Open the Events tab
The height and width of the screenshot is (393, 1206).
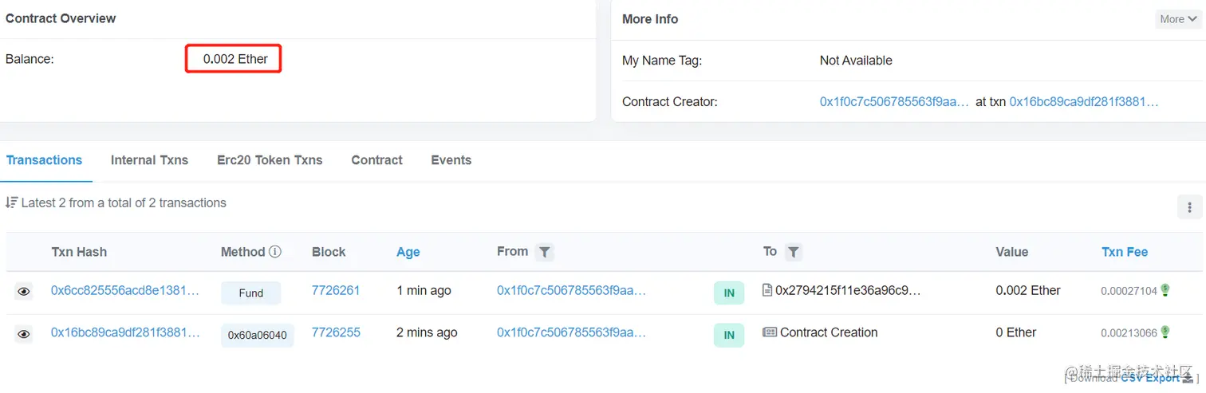point(451,160)
